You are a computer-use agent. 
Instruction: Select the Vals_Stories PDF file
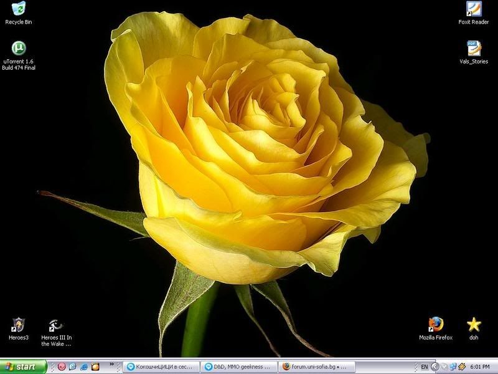click(474, 49)
